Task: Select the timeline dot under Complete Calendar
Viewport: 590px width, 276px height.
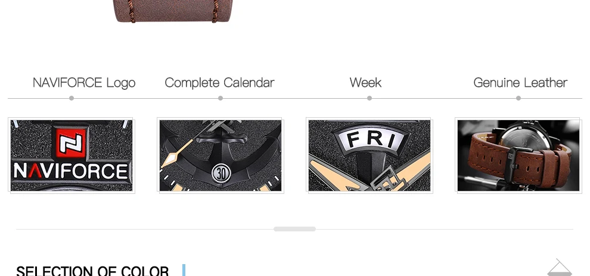Action: (x=221, y=98)
